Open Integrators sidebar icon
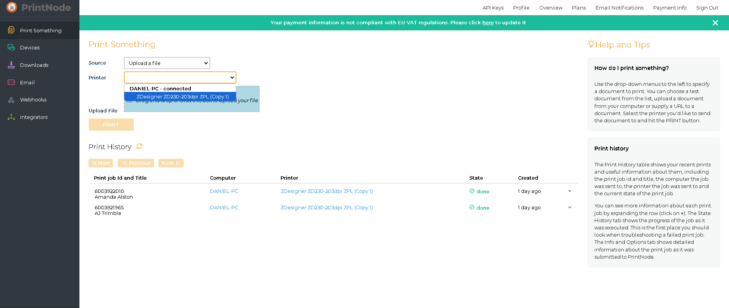 coord(11,117)
